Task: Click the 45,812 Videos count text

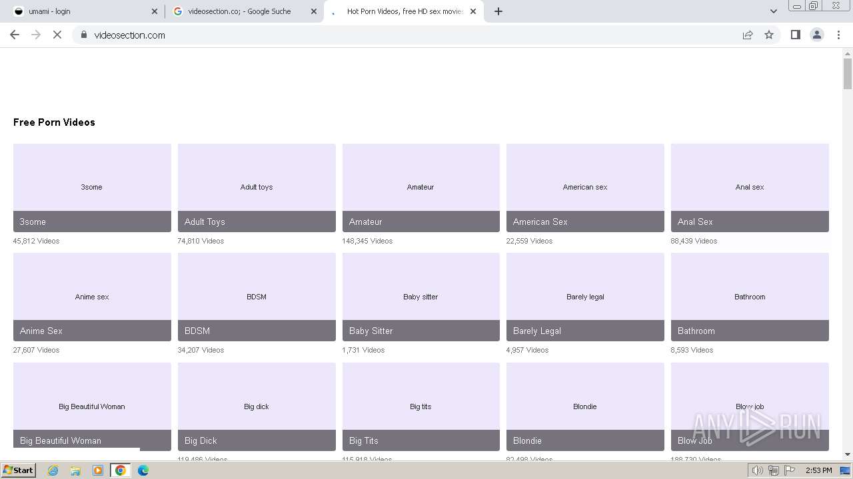Action: pyautogui.click(x=36, y=241)
